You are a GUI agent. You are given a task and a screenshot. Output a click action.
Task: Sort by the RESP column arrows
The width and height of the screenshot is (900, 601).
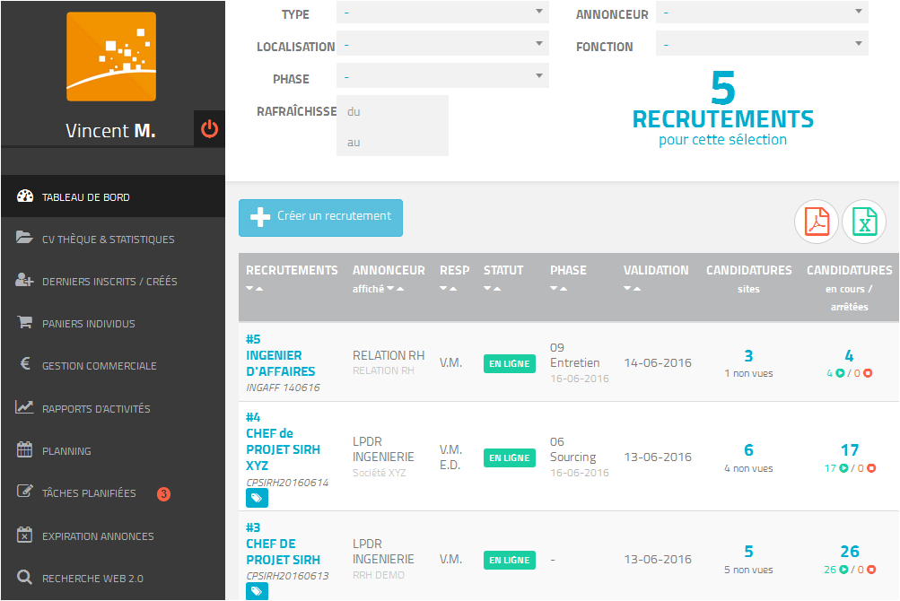point(449,288)
